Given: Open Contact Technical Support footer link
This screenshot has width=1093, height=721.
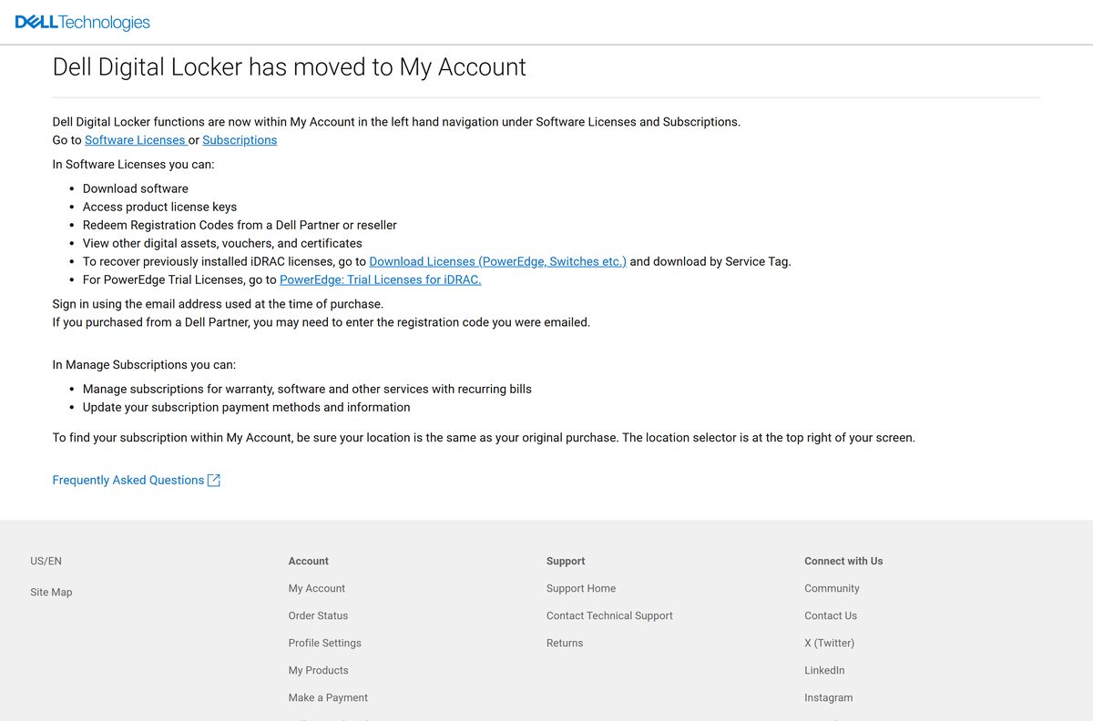Looking at the screenshot, I should (609, 615).
